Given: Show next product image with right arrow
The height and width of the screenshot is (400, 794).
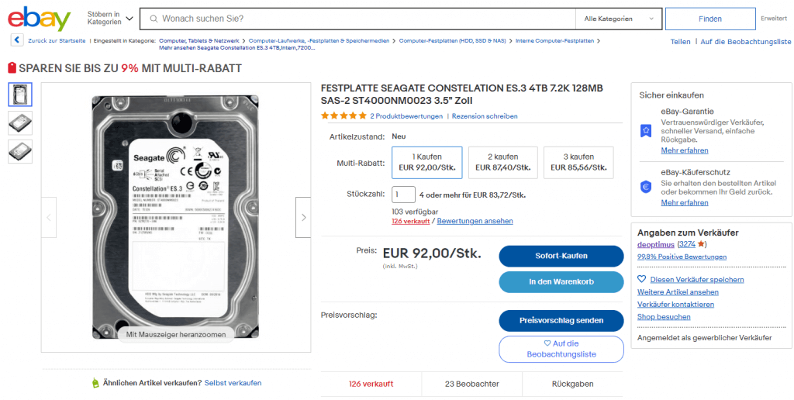Looking at the screenshot, I should click(303, 218).
